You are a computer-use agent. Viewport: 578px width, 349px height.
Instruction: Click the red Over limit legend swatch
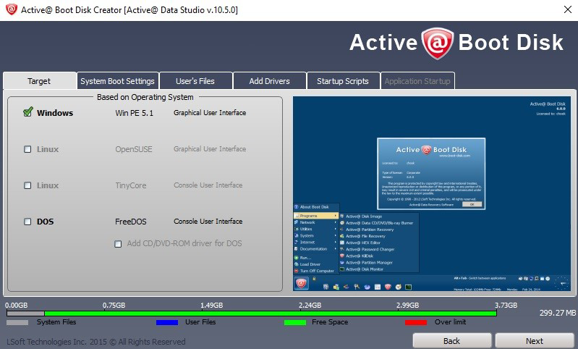416,322
